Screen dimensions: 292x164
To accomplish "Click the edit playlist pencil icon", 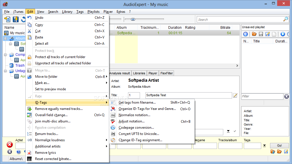I will [x=267, y=34].
